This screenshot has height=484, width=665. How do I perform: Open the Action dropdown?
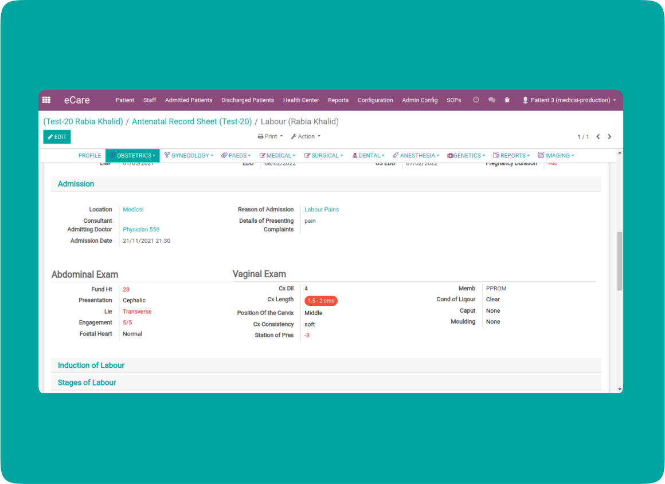click(306, 137)
